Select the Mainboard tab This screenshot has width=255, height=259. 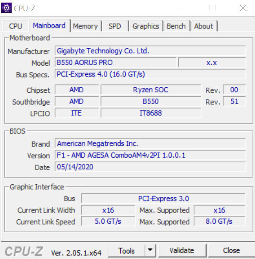pyautogui.click(x=49, y=25)
